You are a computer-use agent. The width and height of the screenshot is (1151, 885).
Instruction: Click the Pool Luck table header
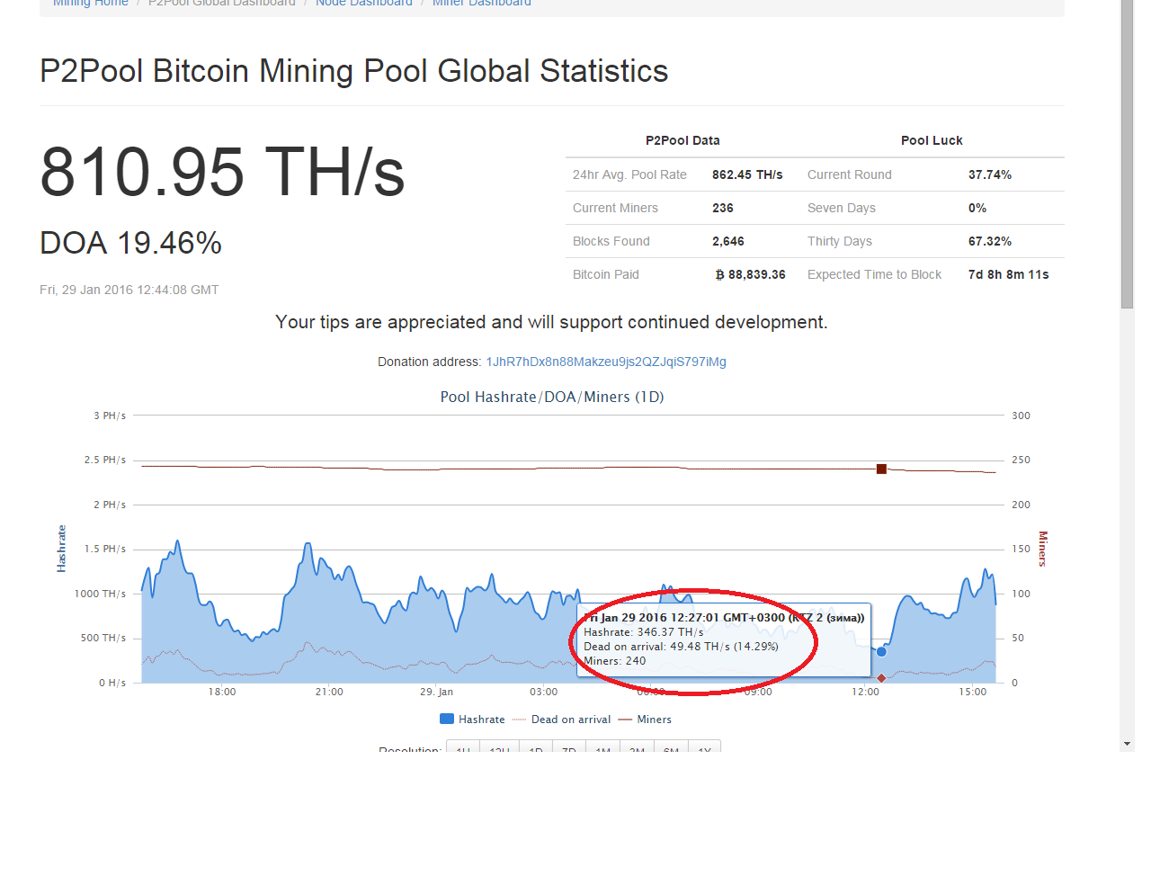(x=932, y=140)
